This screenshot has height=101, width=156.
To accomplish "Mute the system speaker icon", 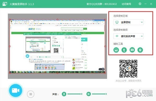I will point(89,94).
